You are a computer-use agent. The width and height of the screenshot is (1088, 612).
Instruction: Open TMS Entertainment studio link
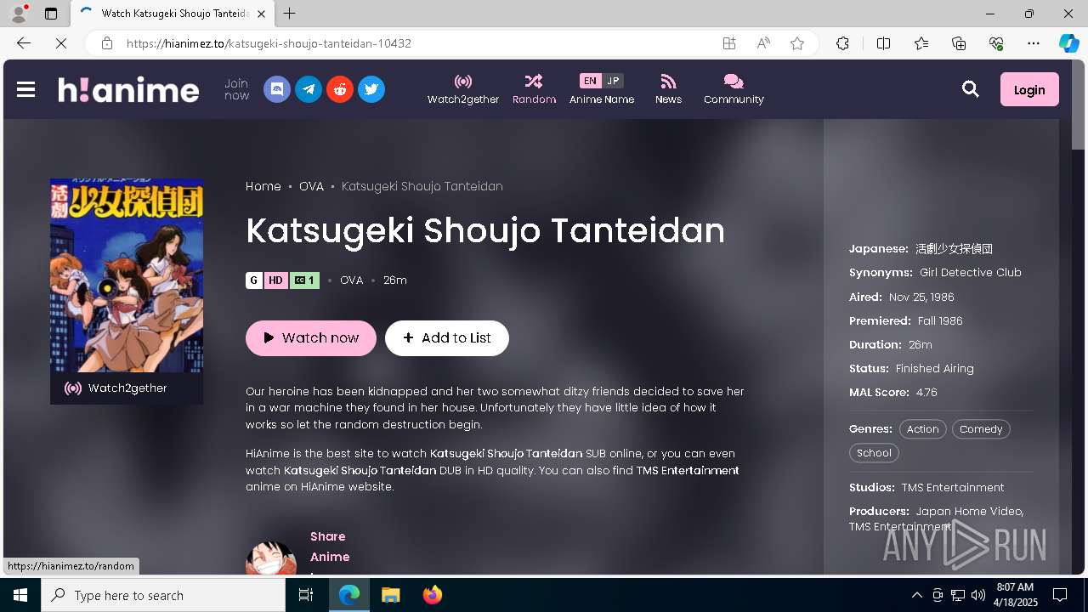(x=953, y=487)
